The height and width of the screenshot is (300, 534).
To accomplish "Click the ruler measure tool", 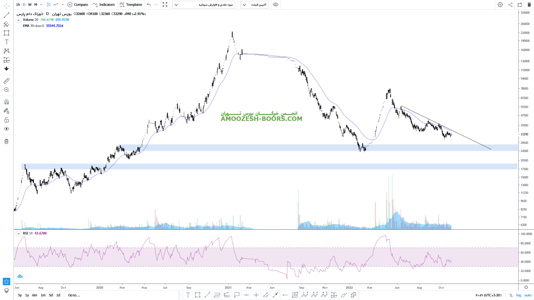I will pos(6,81).
